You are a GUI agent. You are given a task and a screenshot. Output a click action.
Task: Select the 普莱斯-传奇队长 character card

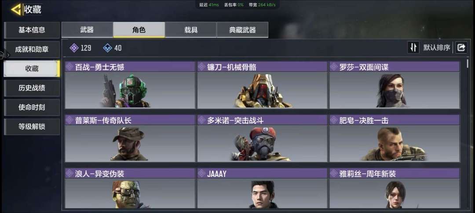(x=130, y=138)
